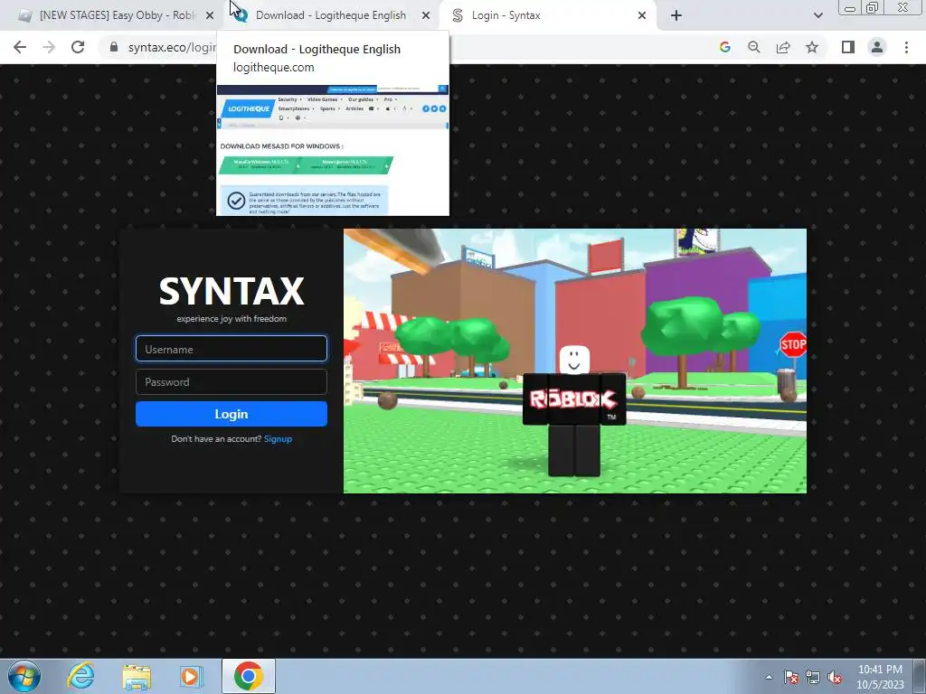This screenshot has height=694, width=926.
Task: Focus the Password field
Action: pos(231,382)
